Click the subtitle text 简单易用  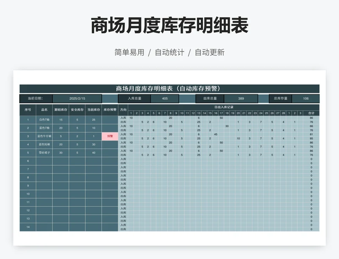129,52
